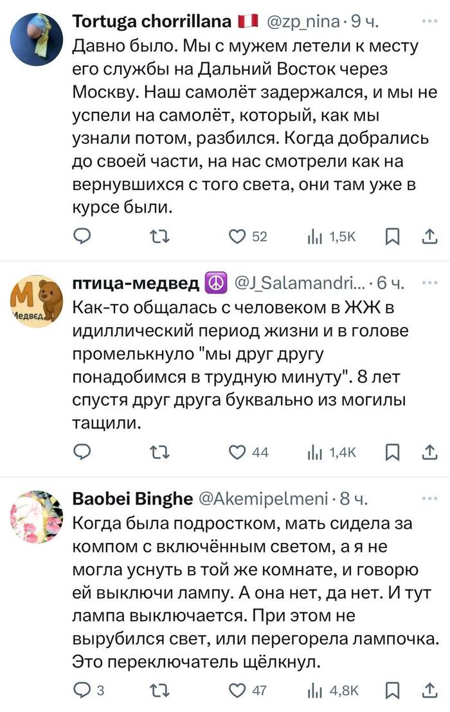Share the птица-медвед tweet
450x712 pixels.
pos(429,452)
